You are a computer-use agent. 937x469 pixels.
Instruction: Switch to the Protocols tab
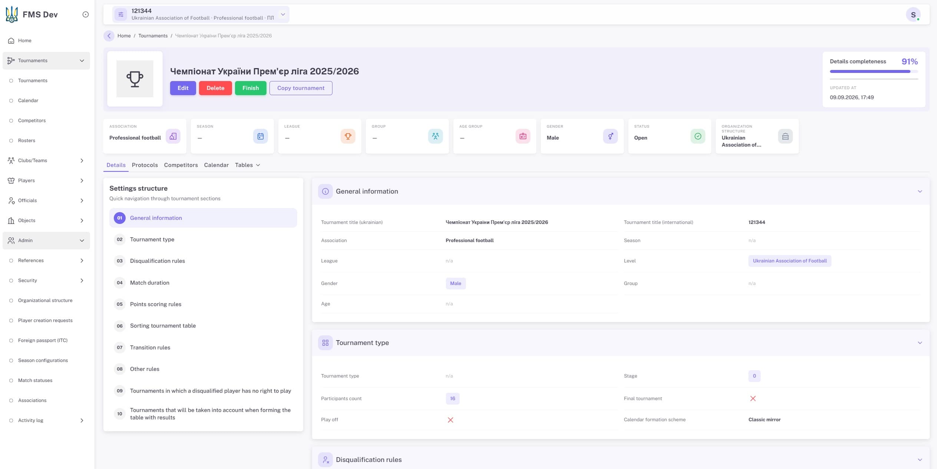click(x=145, y=165)
